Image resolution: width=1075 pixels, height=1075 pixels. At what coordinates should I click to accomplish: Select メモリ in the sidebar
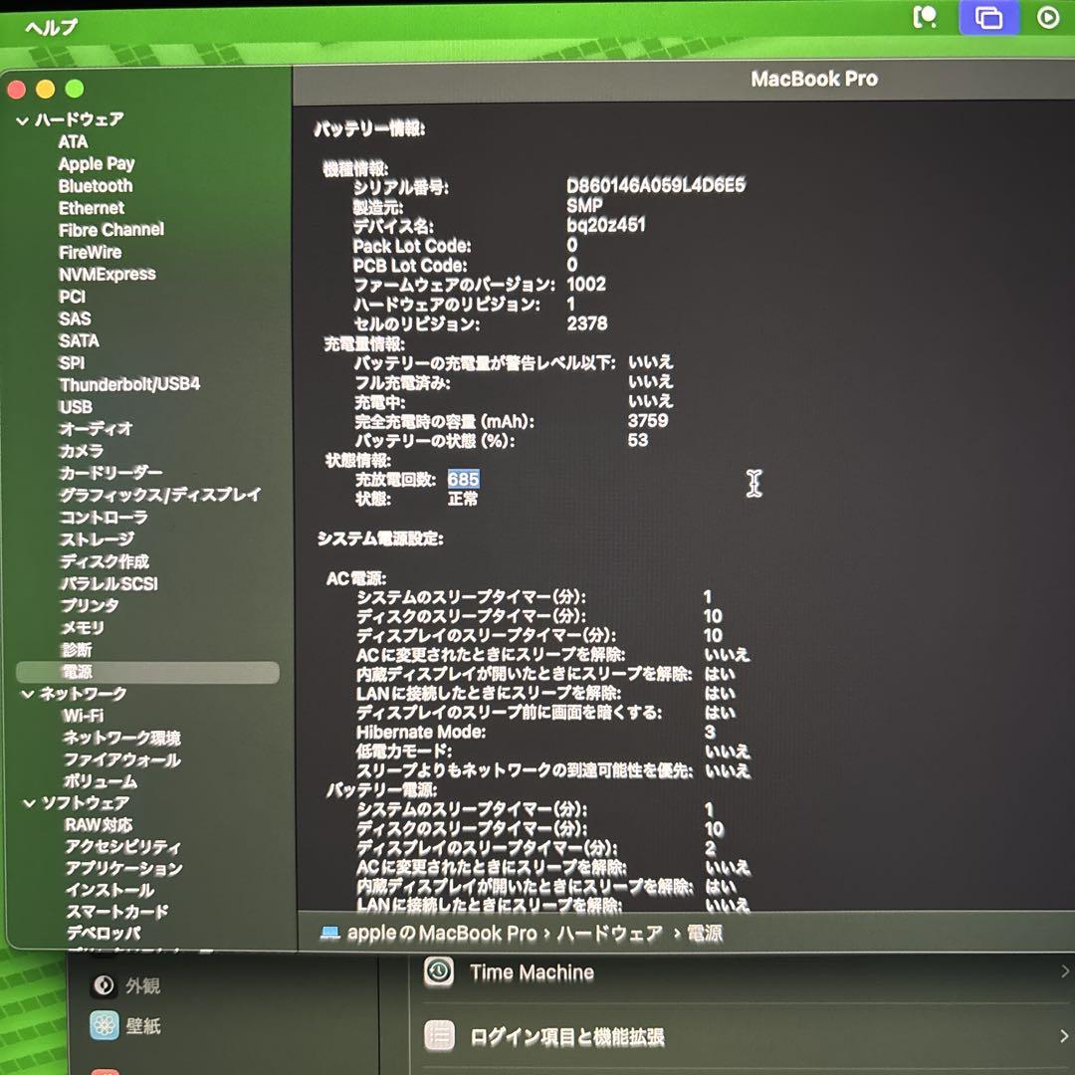click(x=83, y=627)
